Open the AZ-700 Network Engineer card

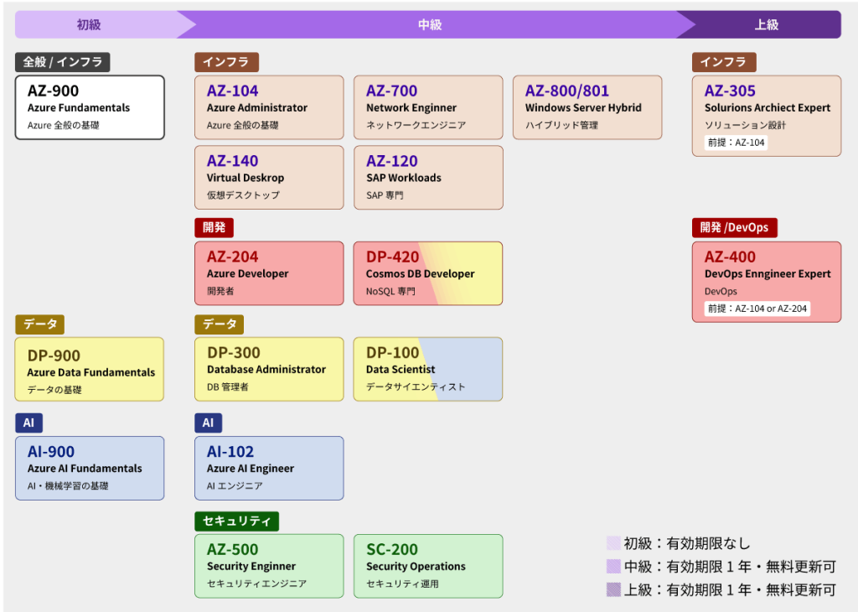[x=428, y=106]
